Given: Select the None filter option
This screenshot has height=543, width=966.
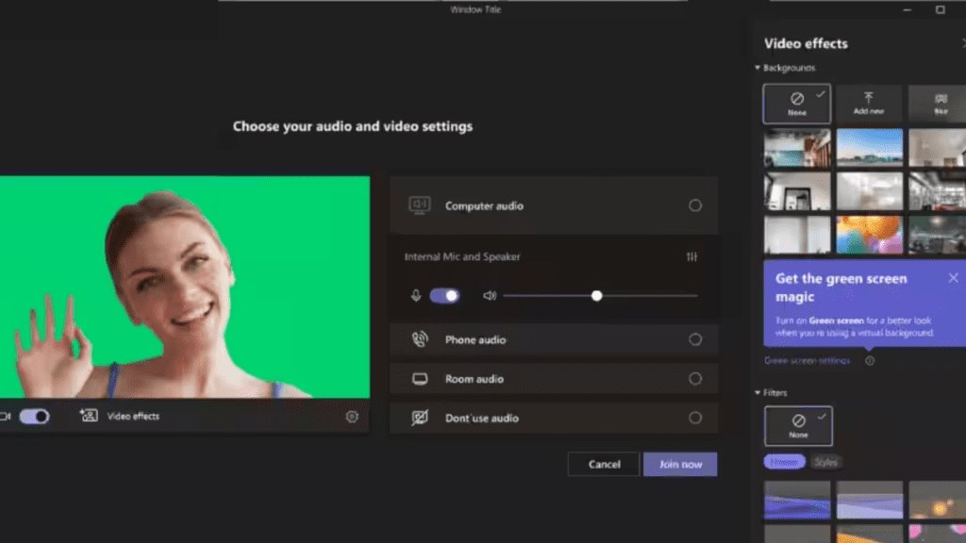Looking at the screenshot, I should 798,425.
